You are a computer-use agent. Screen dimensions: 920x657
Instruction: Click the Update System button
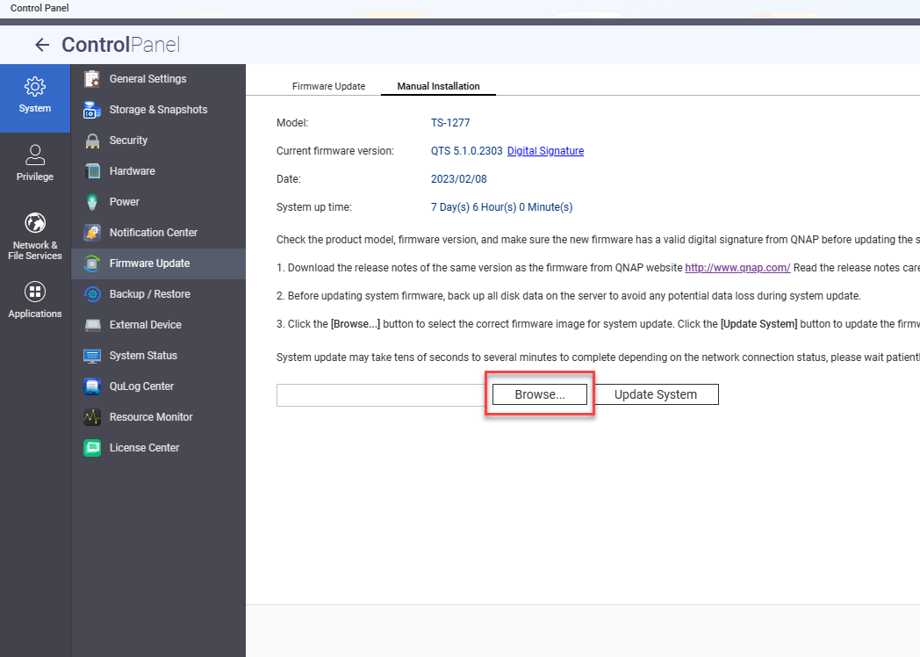(x=656, y=394)
